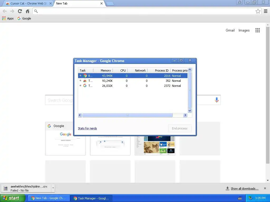Open the Google apps grid icon
The width and height of the screenshot is (270, 202).
point(257,31)
